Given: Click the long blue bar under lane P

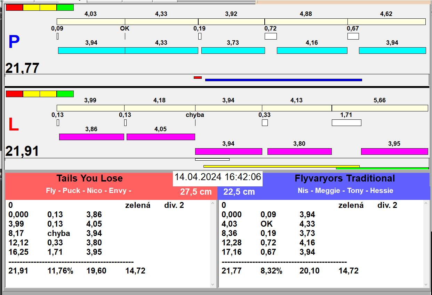Looking at the screenshot, I should (x=283, y=80).
